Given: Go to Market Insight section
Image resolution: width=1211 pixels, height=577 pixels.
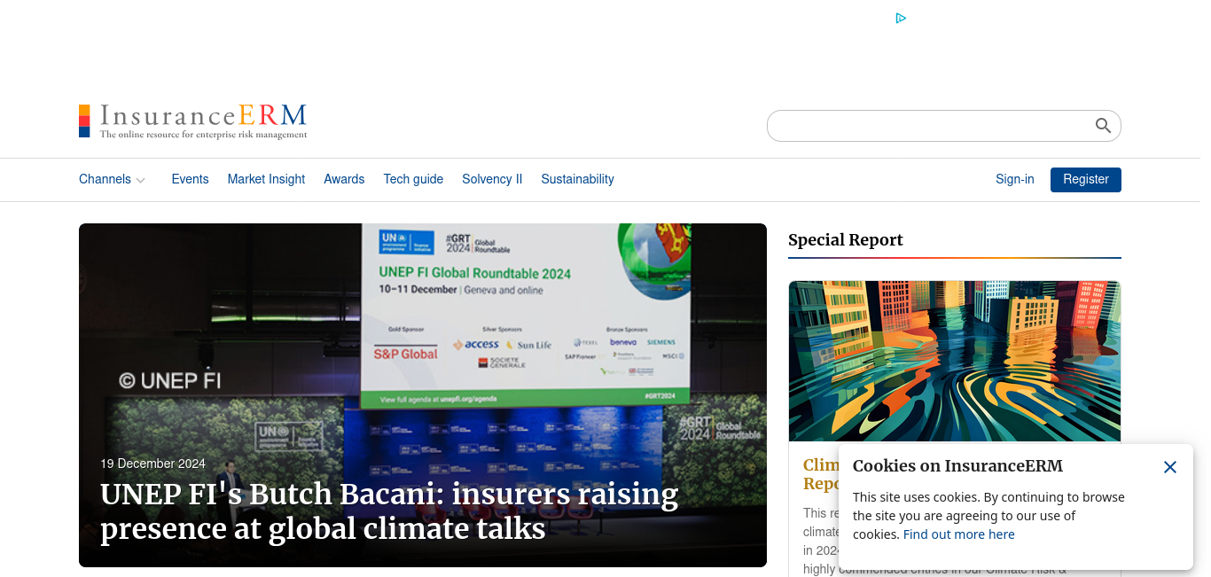Looking at the screenshot, I should [266, 179].
